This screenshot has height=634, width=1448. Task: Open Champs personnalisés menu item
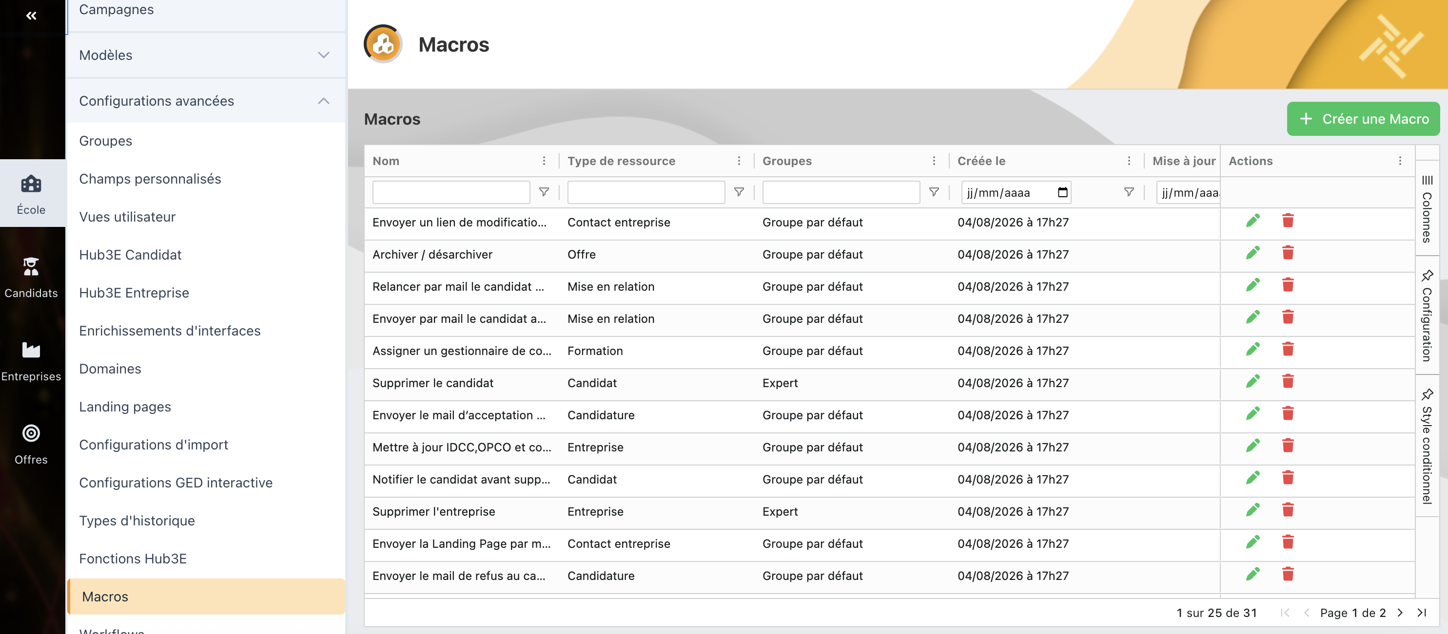point(150,179)
